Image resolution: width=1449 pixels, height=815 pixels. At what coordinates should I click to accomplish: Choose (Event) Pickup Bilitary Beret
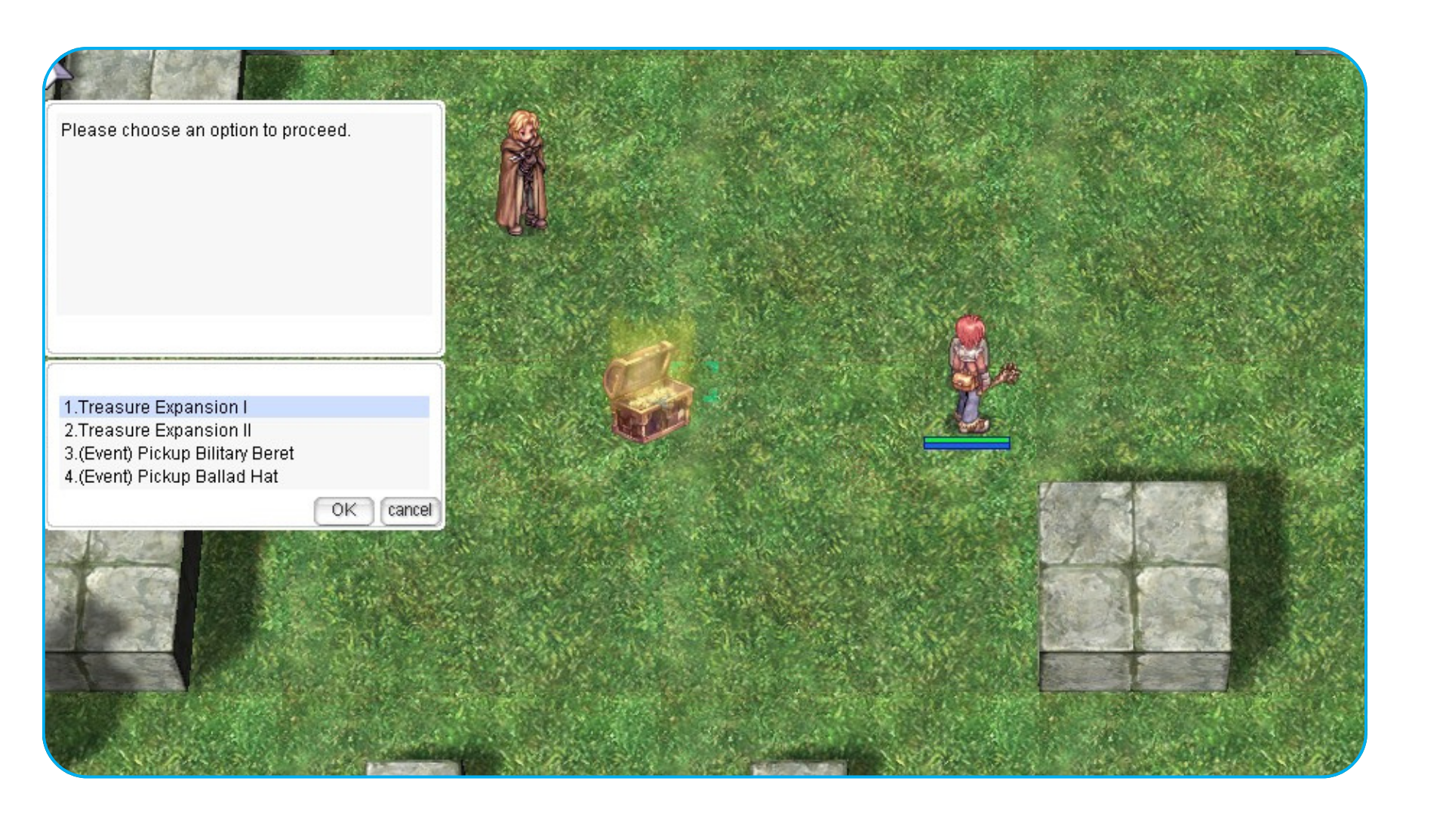click(179, 454)
